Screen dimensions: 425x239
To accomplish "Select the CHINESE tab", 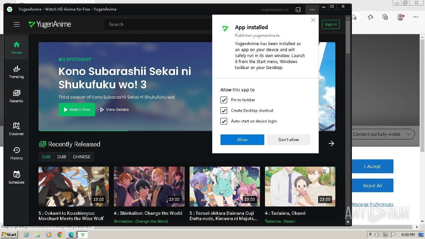I will coord(82,157).
